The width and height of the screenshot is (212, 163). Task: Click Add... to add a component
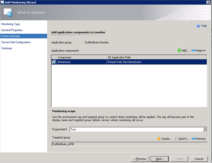pos(185,50)
